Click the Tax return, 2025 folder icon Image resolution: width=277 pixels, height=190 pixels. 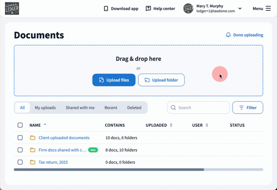point(33,162)
